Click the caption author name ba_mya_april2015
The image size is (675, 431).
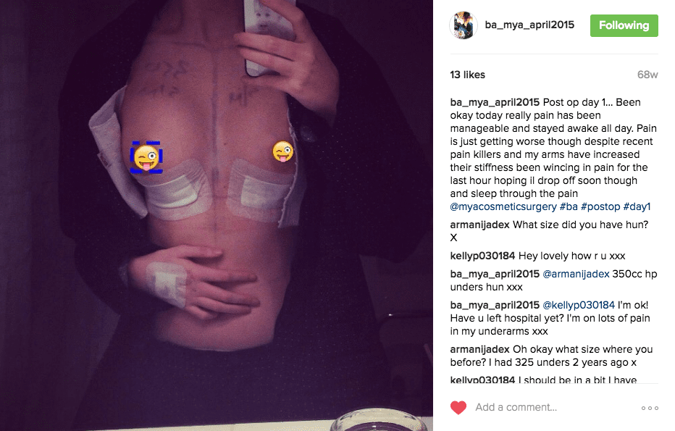click(495, 102)
